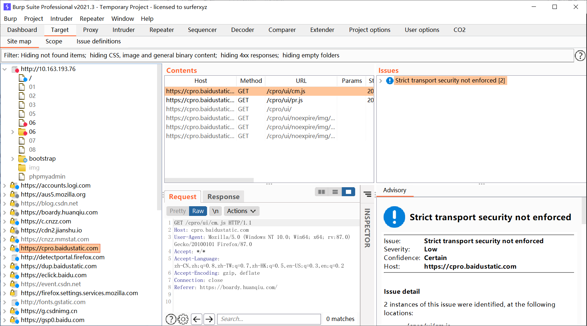Switch to the Proxy tab
The height and width of the screenshot is (326, 587).
click(91, 30)
